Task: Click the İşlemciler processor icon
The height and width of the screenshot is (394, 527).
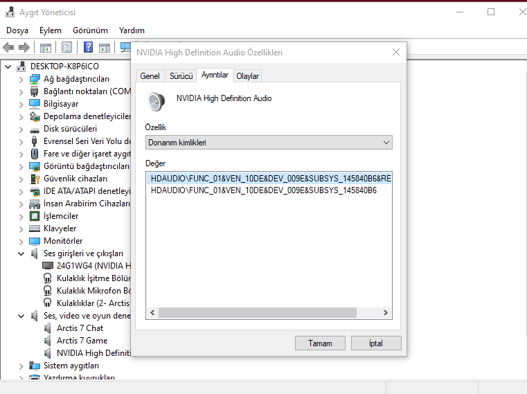Action: [x=35, y=216]
